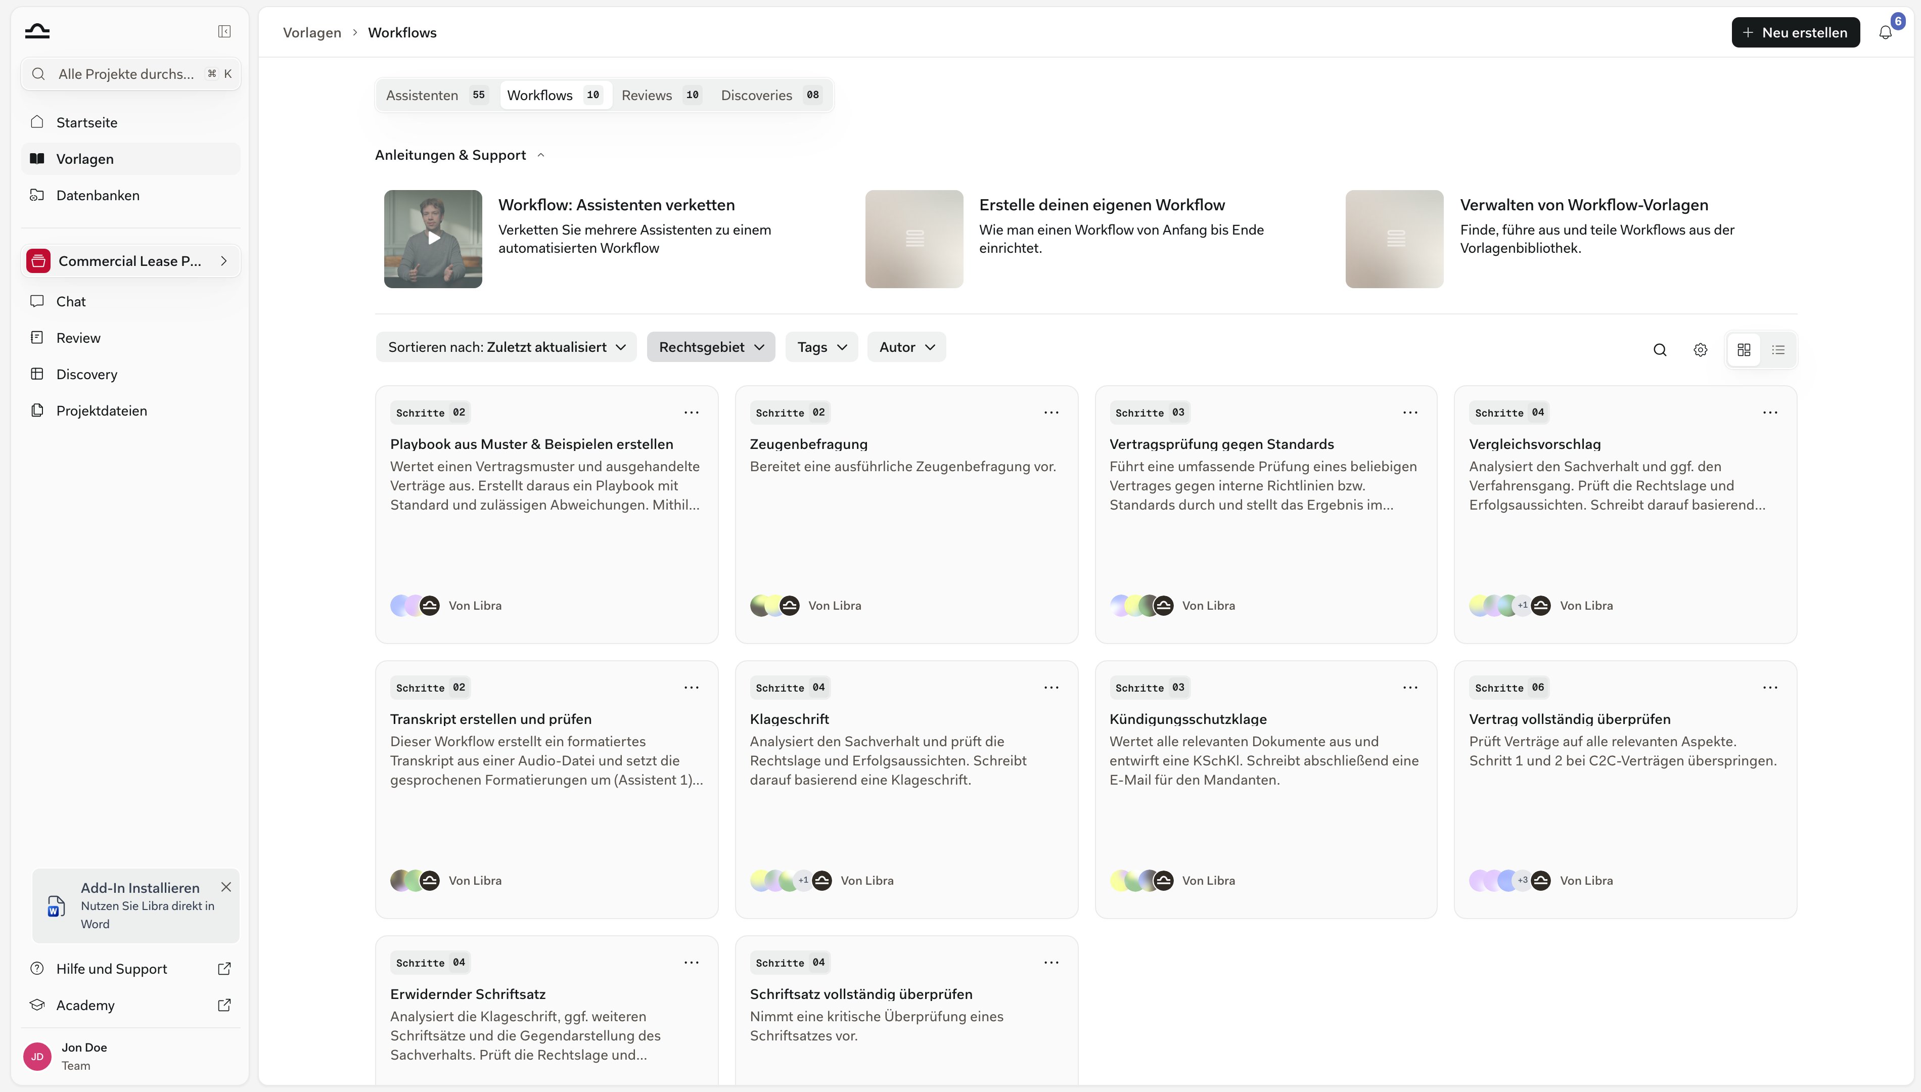This screenshot has height=1092, width=1921.
Task: Click Neu erstellen button
Action: click(1795, 32)
